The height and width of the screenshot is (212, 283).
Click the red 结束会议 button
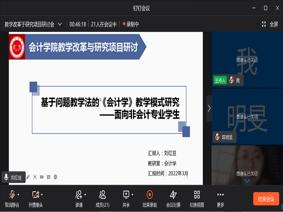coord(266,199)
